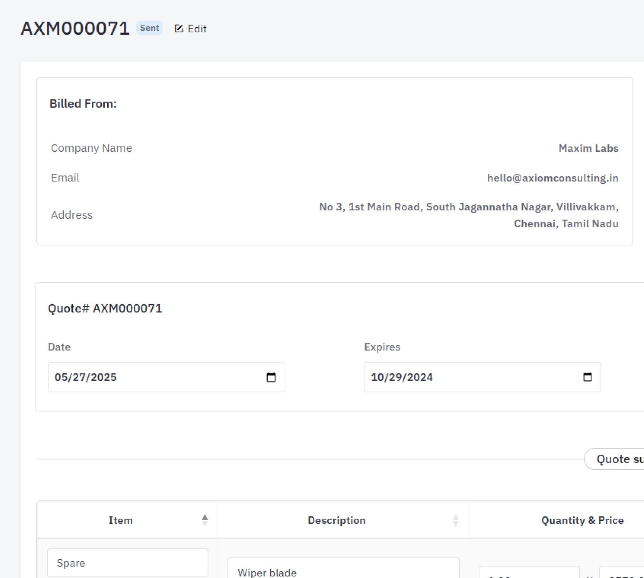The height and width of the screenshot is (578, 644).
Task: Open the calendar picker in Date field
Action: click(271, 377)
